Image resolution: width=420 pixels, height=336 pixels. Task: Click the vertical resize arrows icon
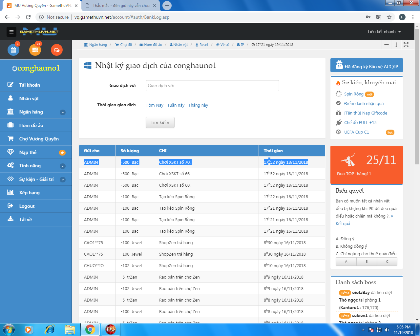[x=396, y=45]
